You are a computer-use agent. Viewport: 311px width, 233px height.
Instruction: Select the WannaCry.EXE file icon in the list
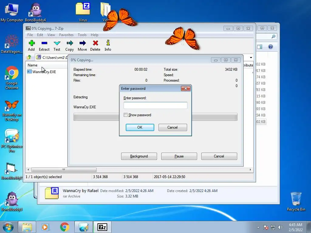point(29,72)
